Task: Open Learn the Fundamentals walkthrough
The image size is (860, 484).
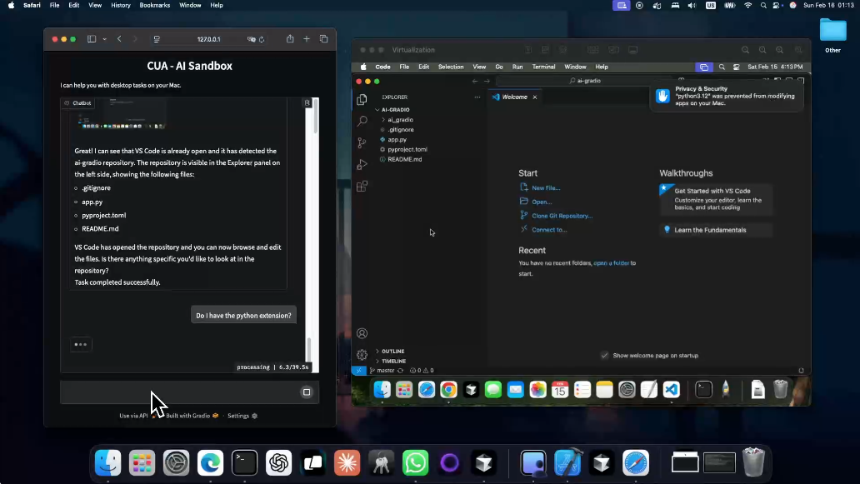Action: click(716, 230)
